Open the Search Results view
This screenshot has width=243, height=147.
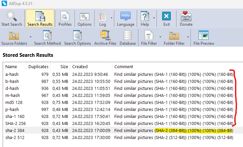click(40, 16)
